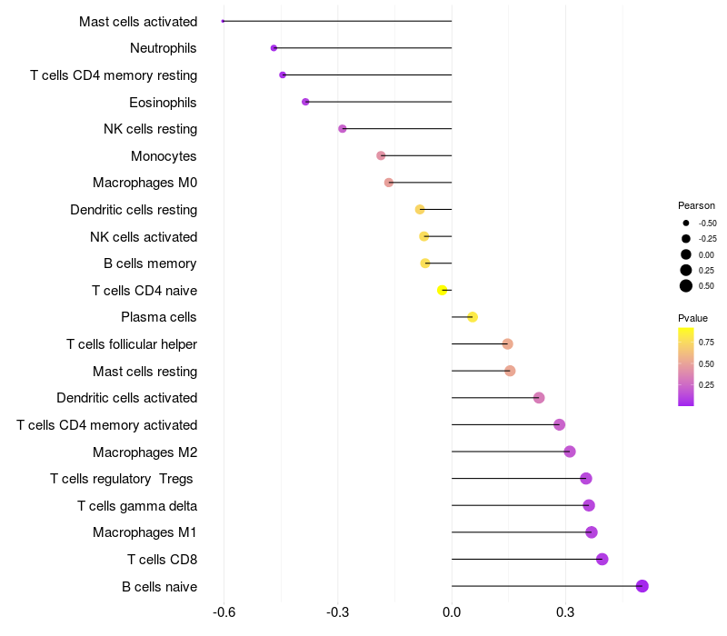Click the Monocytes axis label
The image size is (727, 636).
pos(164,156)
